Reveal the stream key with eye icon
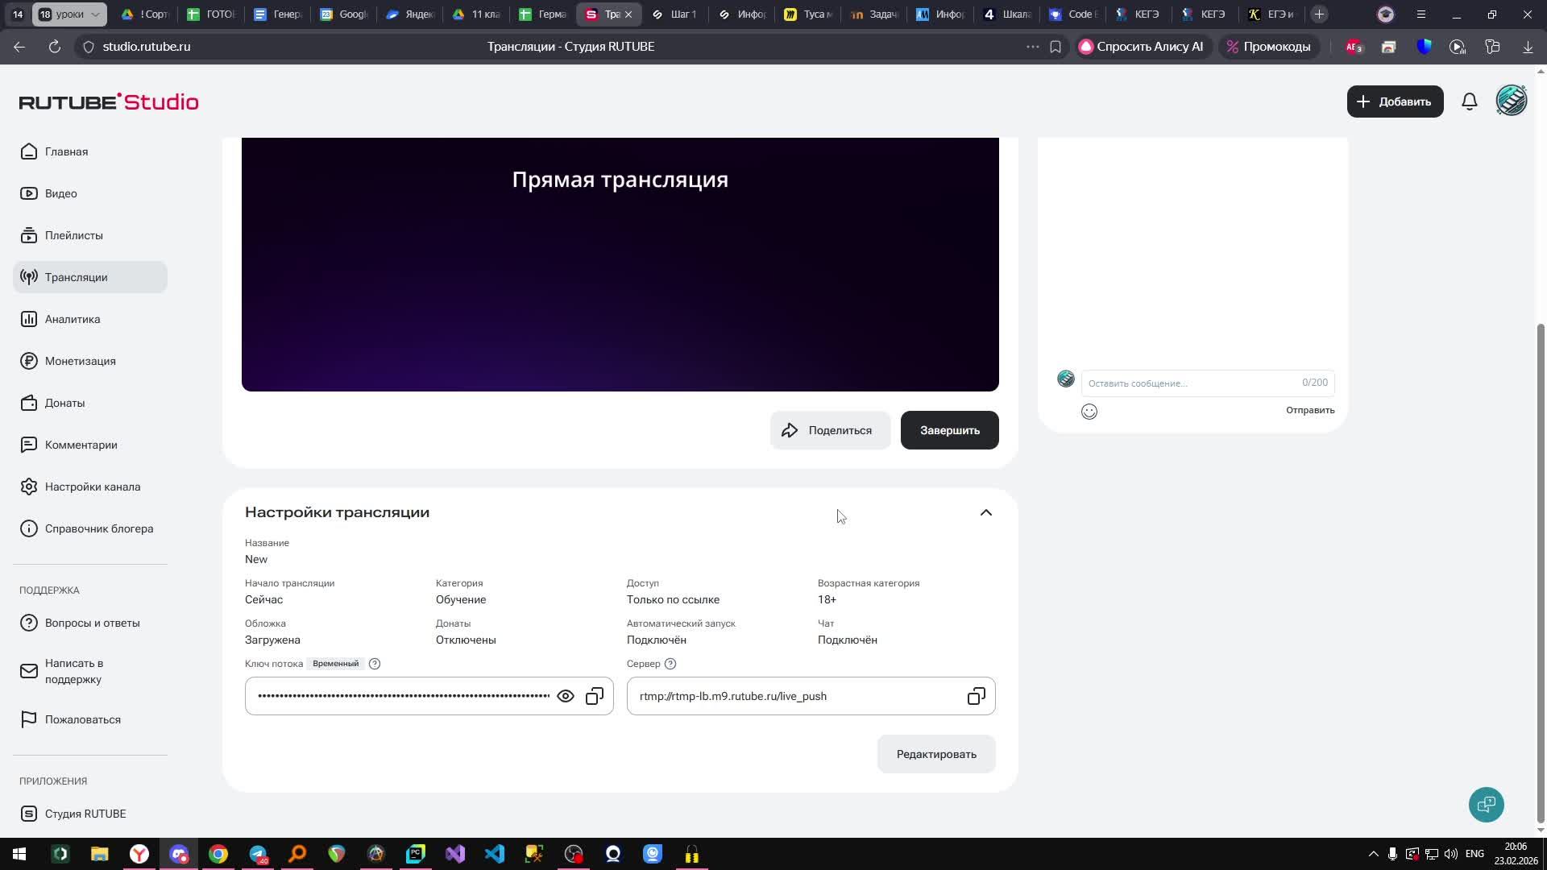 tap(566, 696)
